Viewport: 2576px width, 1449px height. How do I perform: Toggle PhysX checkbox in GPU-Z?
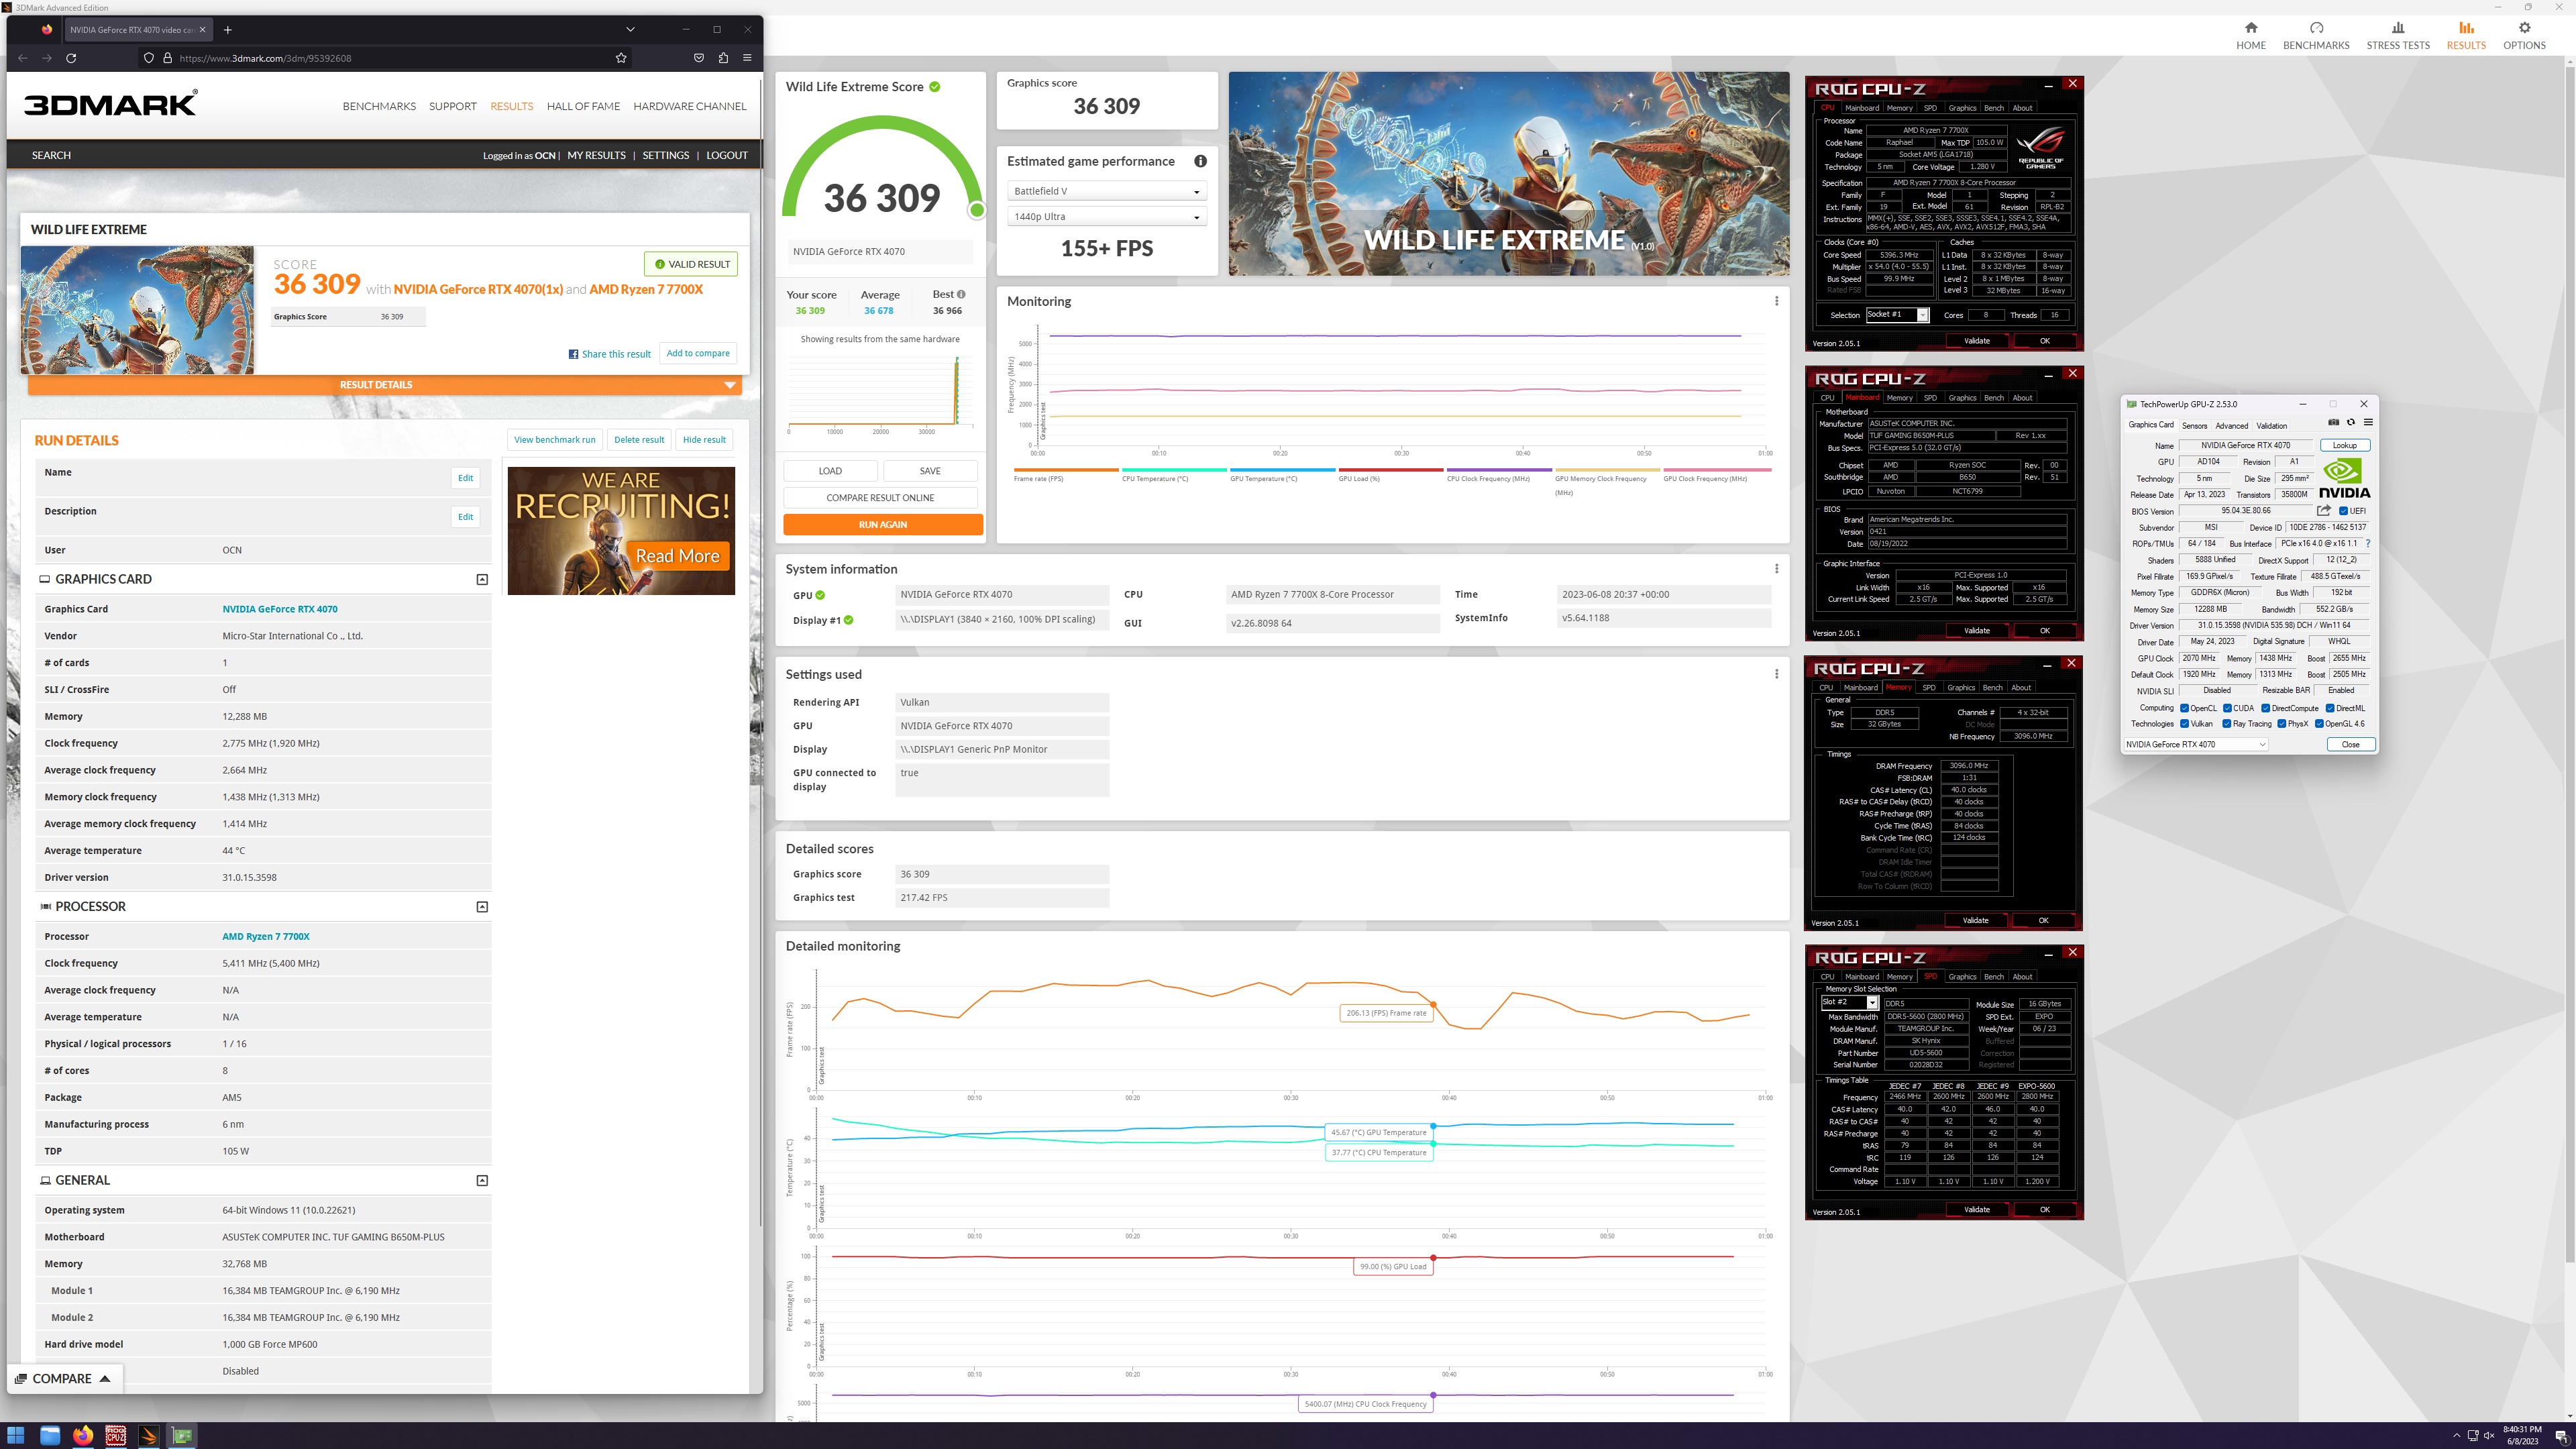[2281, 724]
